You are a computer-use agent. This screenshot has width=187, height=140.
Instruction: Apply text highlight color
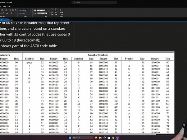coord(3,13)
